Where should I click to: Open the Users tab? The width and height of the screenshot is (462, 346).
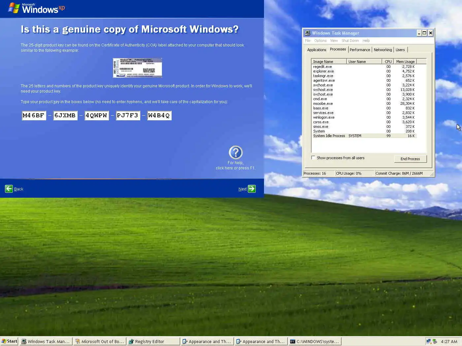(400, 50)
